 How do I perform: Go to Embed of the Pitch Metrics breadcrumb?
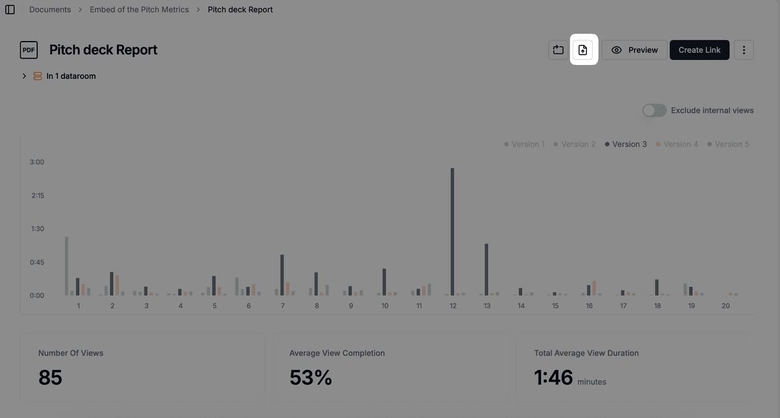139,10
